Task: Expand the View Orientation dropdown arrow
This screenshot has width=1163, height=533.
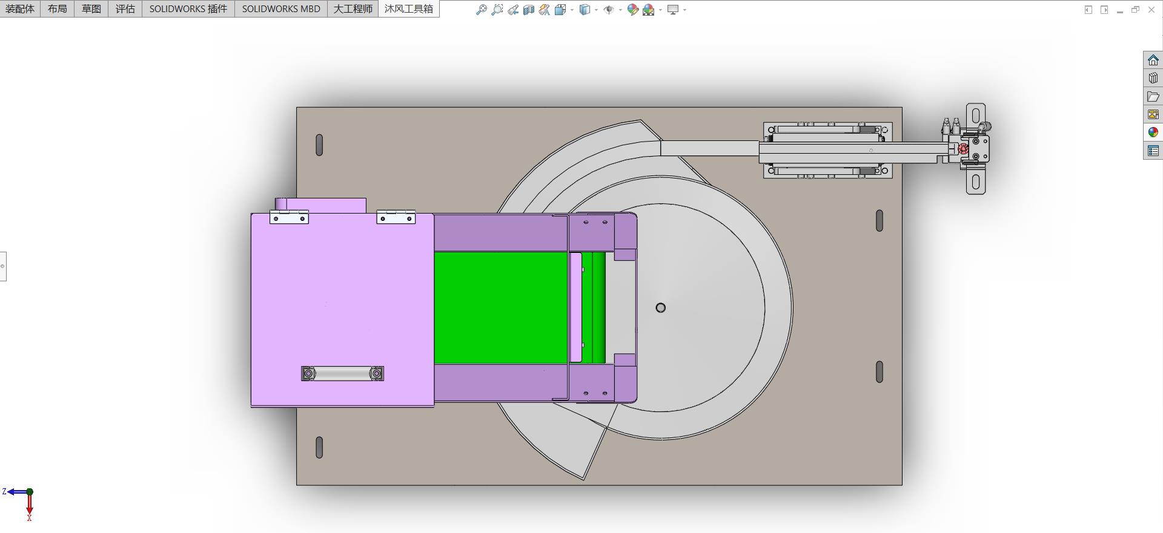Action: (572, 10)
